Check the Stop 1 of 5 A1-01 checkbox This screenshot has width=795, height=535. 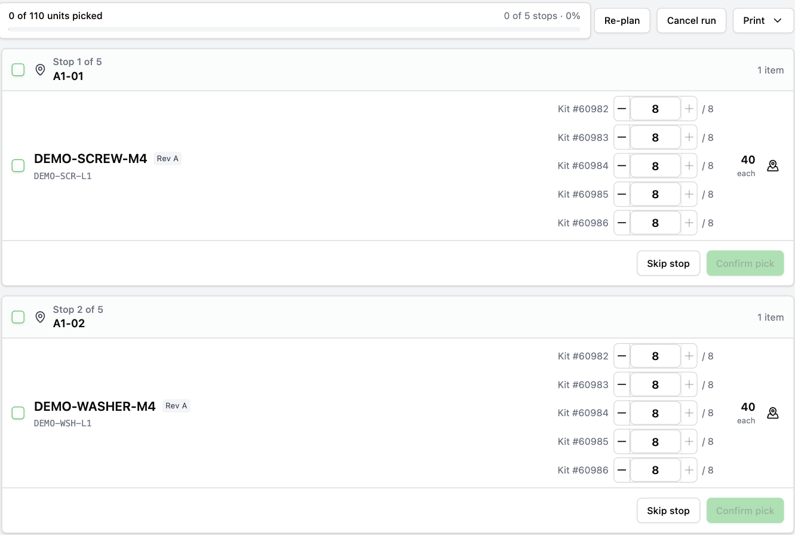(x=19, y=70)
